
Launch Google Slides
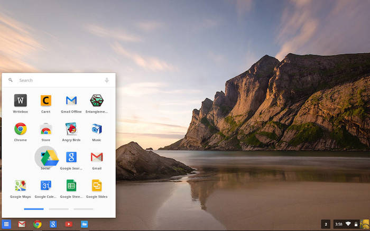(x=97, y=186)
